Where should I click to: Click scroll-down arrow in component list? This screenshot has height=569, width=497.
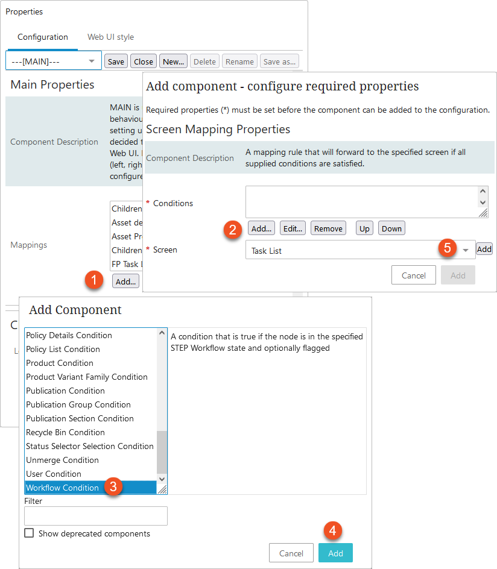click(x=162, y=479)
